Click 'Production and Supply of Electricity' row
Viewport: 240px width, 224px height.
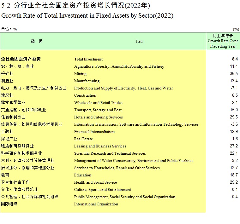coord(123,88)
